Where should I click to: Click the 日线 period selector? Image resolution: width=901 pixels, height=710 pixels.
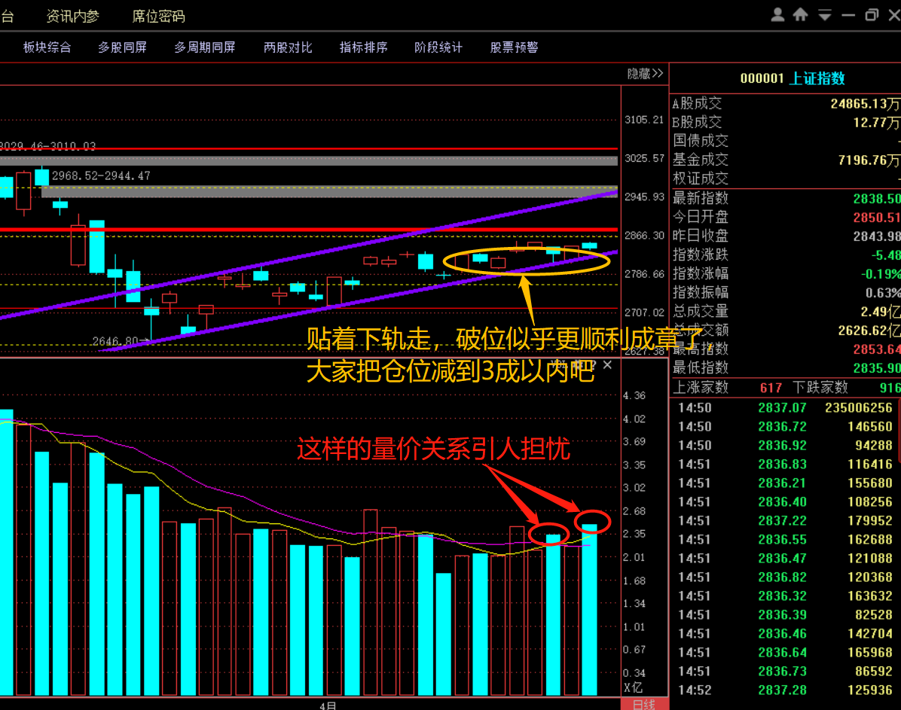pos(643,705)
